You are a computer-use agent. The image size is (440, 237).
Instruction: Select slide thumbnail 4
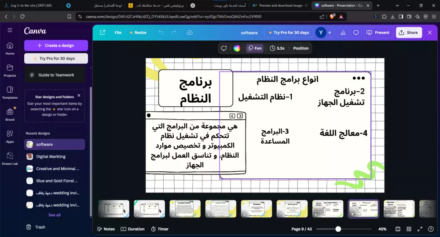pos(185,209)
